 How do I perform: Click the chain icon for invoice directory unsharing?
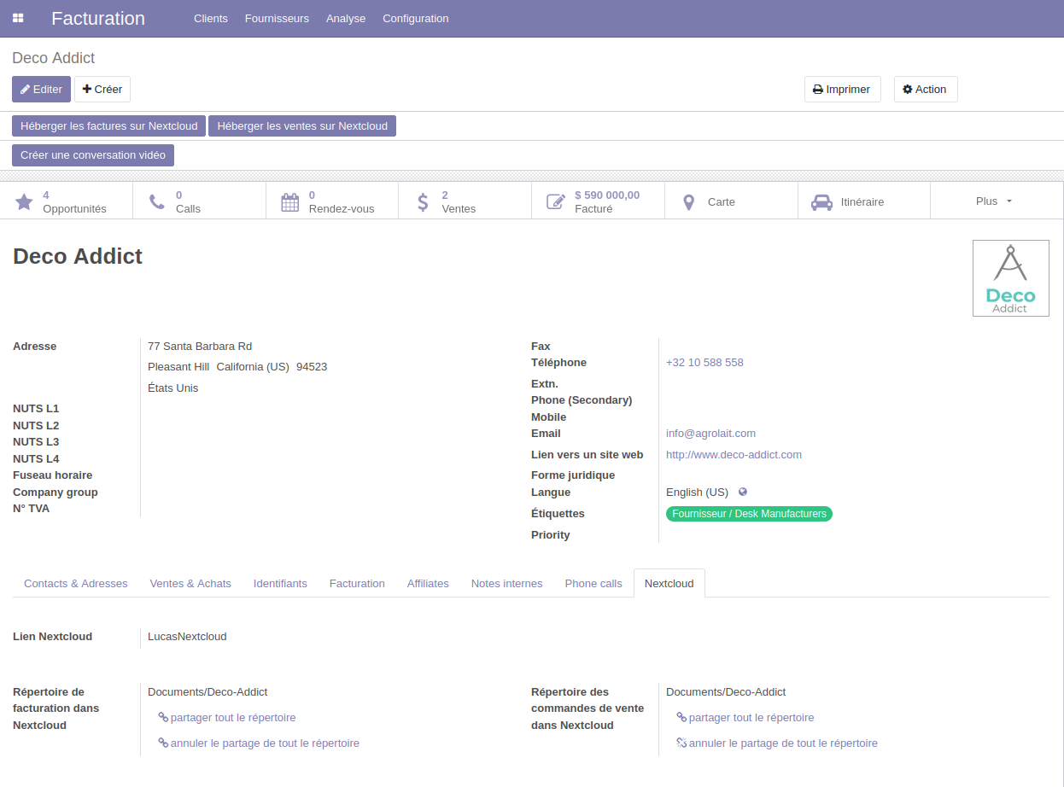pos(163,743)
